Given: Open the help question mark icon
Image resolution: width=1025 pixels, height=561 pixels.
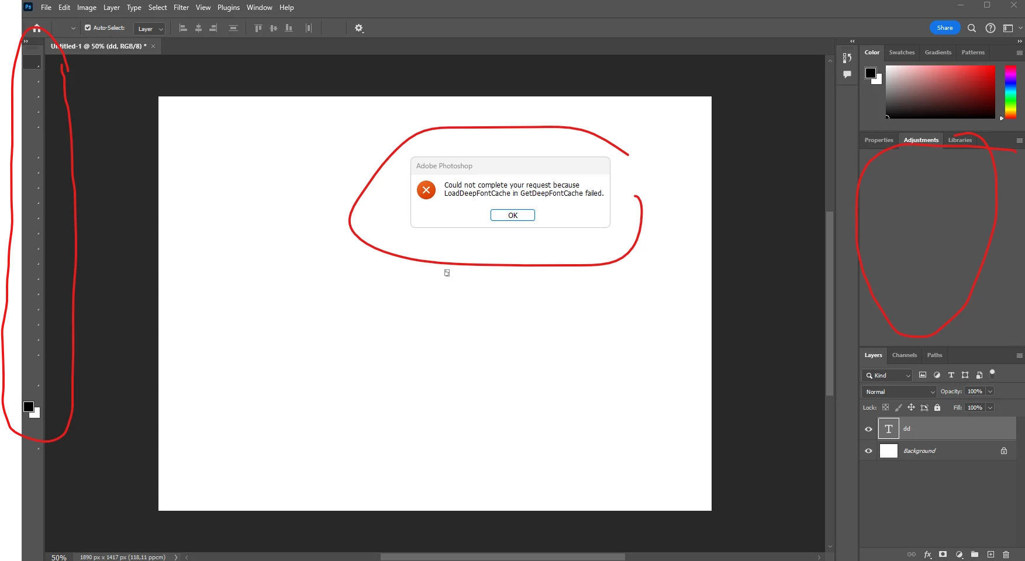Looking at the screenshot, I should coord(991,28).
